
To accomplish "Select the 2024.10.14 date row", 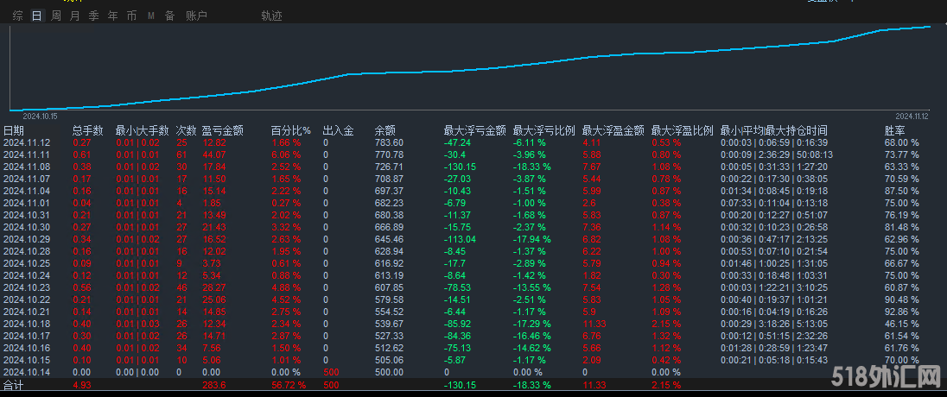I will click(27, 372).
